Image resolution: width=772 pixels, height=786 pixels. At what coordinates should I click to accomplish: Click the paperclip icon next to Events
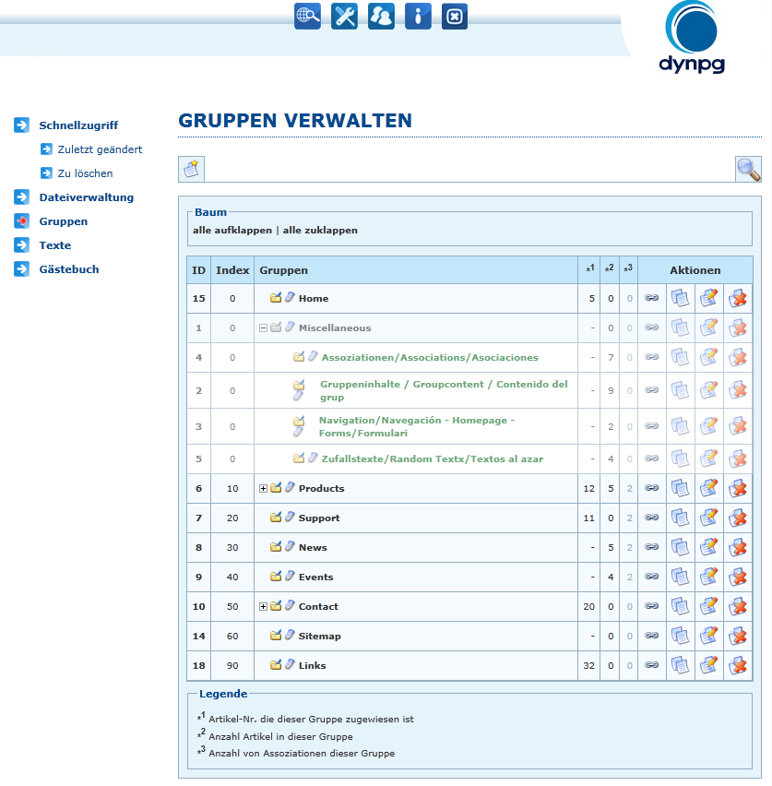tap(290, 577)
